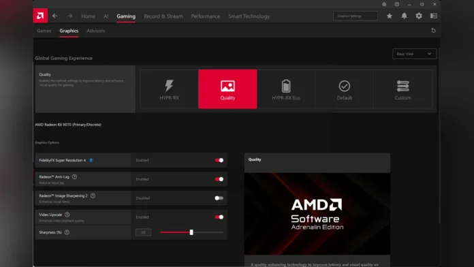Disable FidelityFX Super Resolution 4 toggle
Image resolution: width=474 pixels, height=267 pixels.
219,160
